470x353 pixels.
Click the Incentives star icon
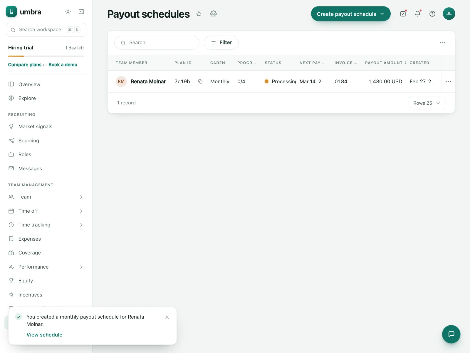point(11,294)
